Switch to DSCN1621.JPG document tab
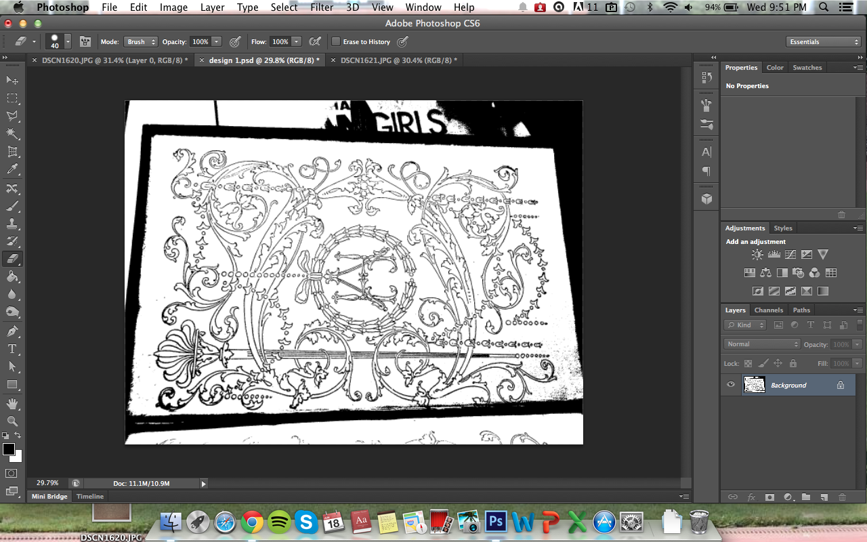867x542 pixels. click(398, 60)
